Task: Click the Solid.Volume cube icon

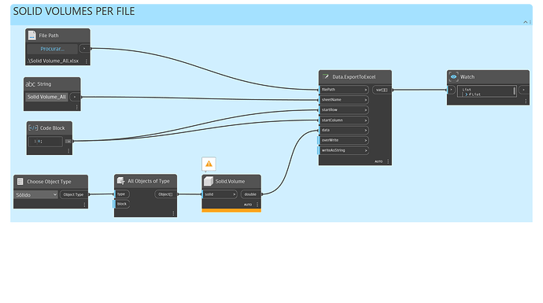Action: tap(208, 181)
